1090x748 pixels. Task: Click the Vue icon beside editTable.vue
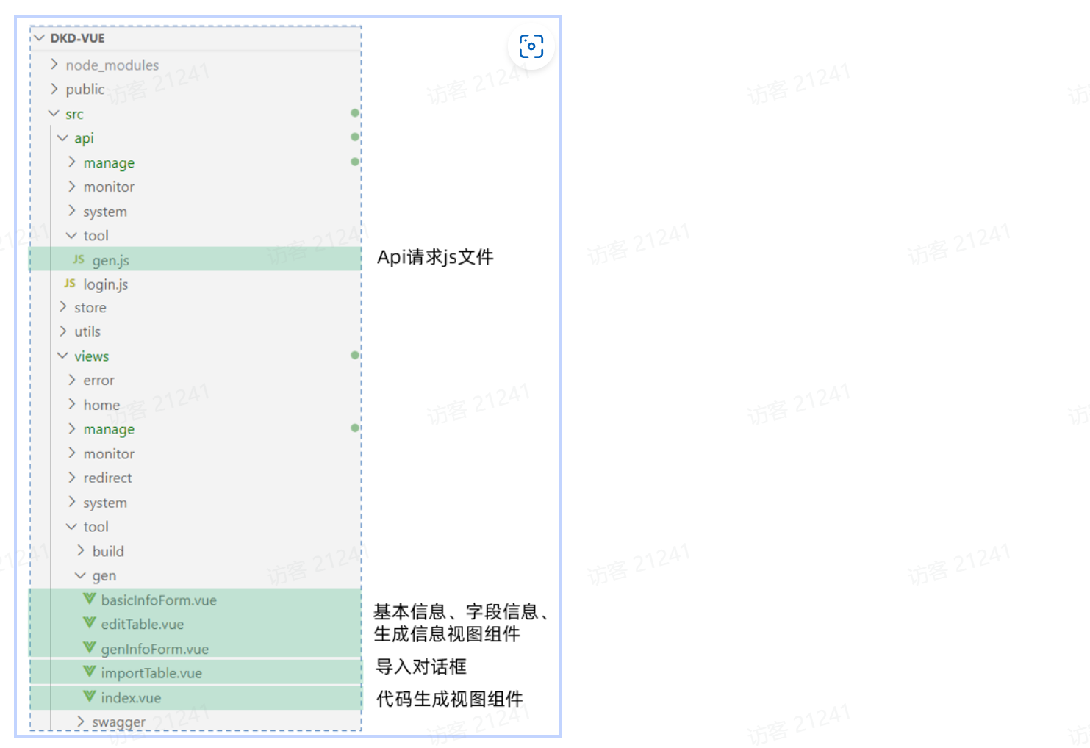90,623
